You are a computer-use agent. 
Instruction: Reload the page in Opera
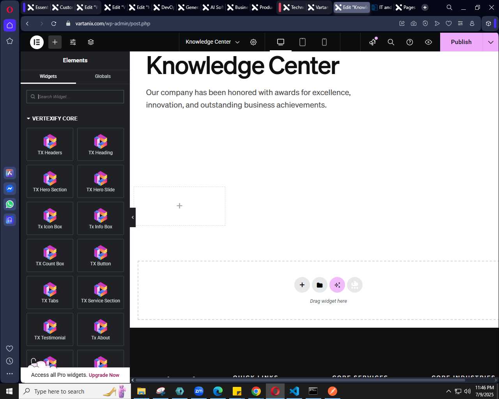point(54,23)
